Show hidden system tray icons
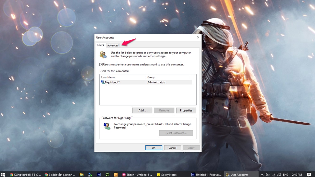The image size is (315, 177). pyautogui.click(x=262, y=175)
